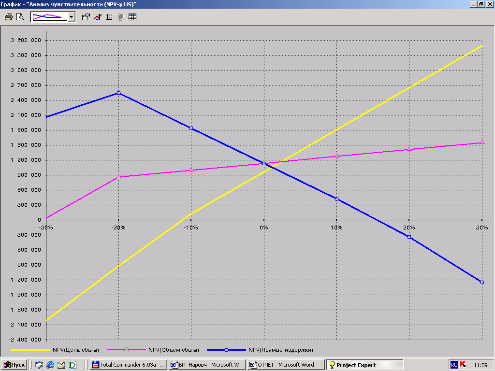Switch to Project Expert taskbar button
This screenshot has height=371, width=495.
[365, 365]
